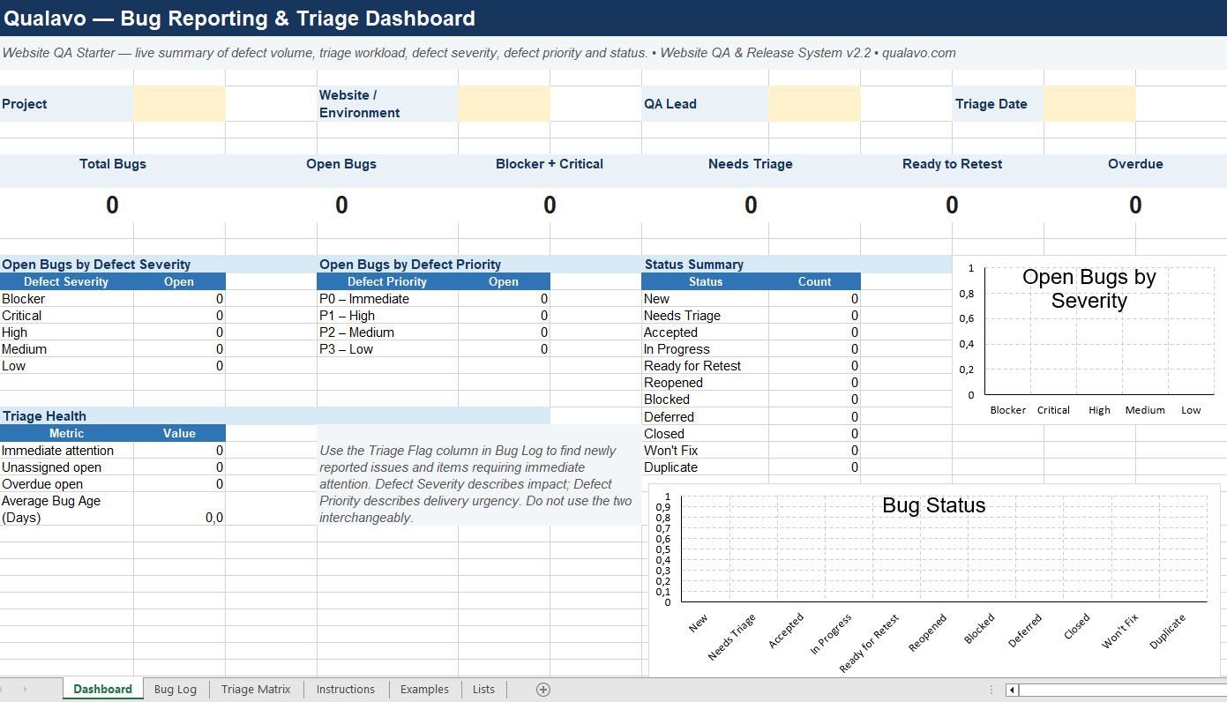Screen dimensions: 1227x702
Task: Select the Dashboard sheet tab
Action: (x=103, y=690)
